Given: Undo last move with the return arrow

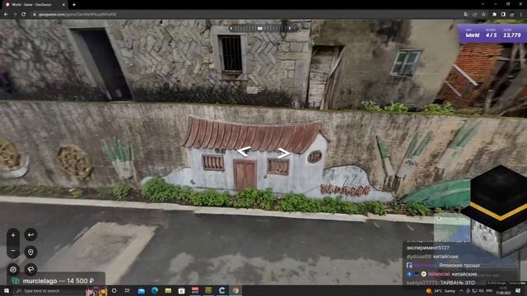Looking at the screenshot, I should (x=30, y=234).
